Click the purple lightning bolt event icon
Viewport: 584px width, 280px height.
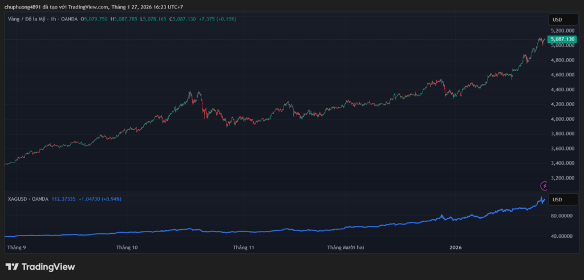544,186
